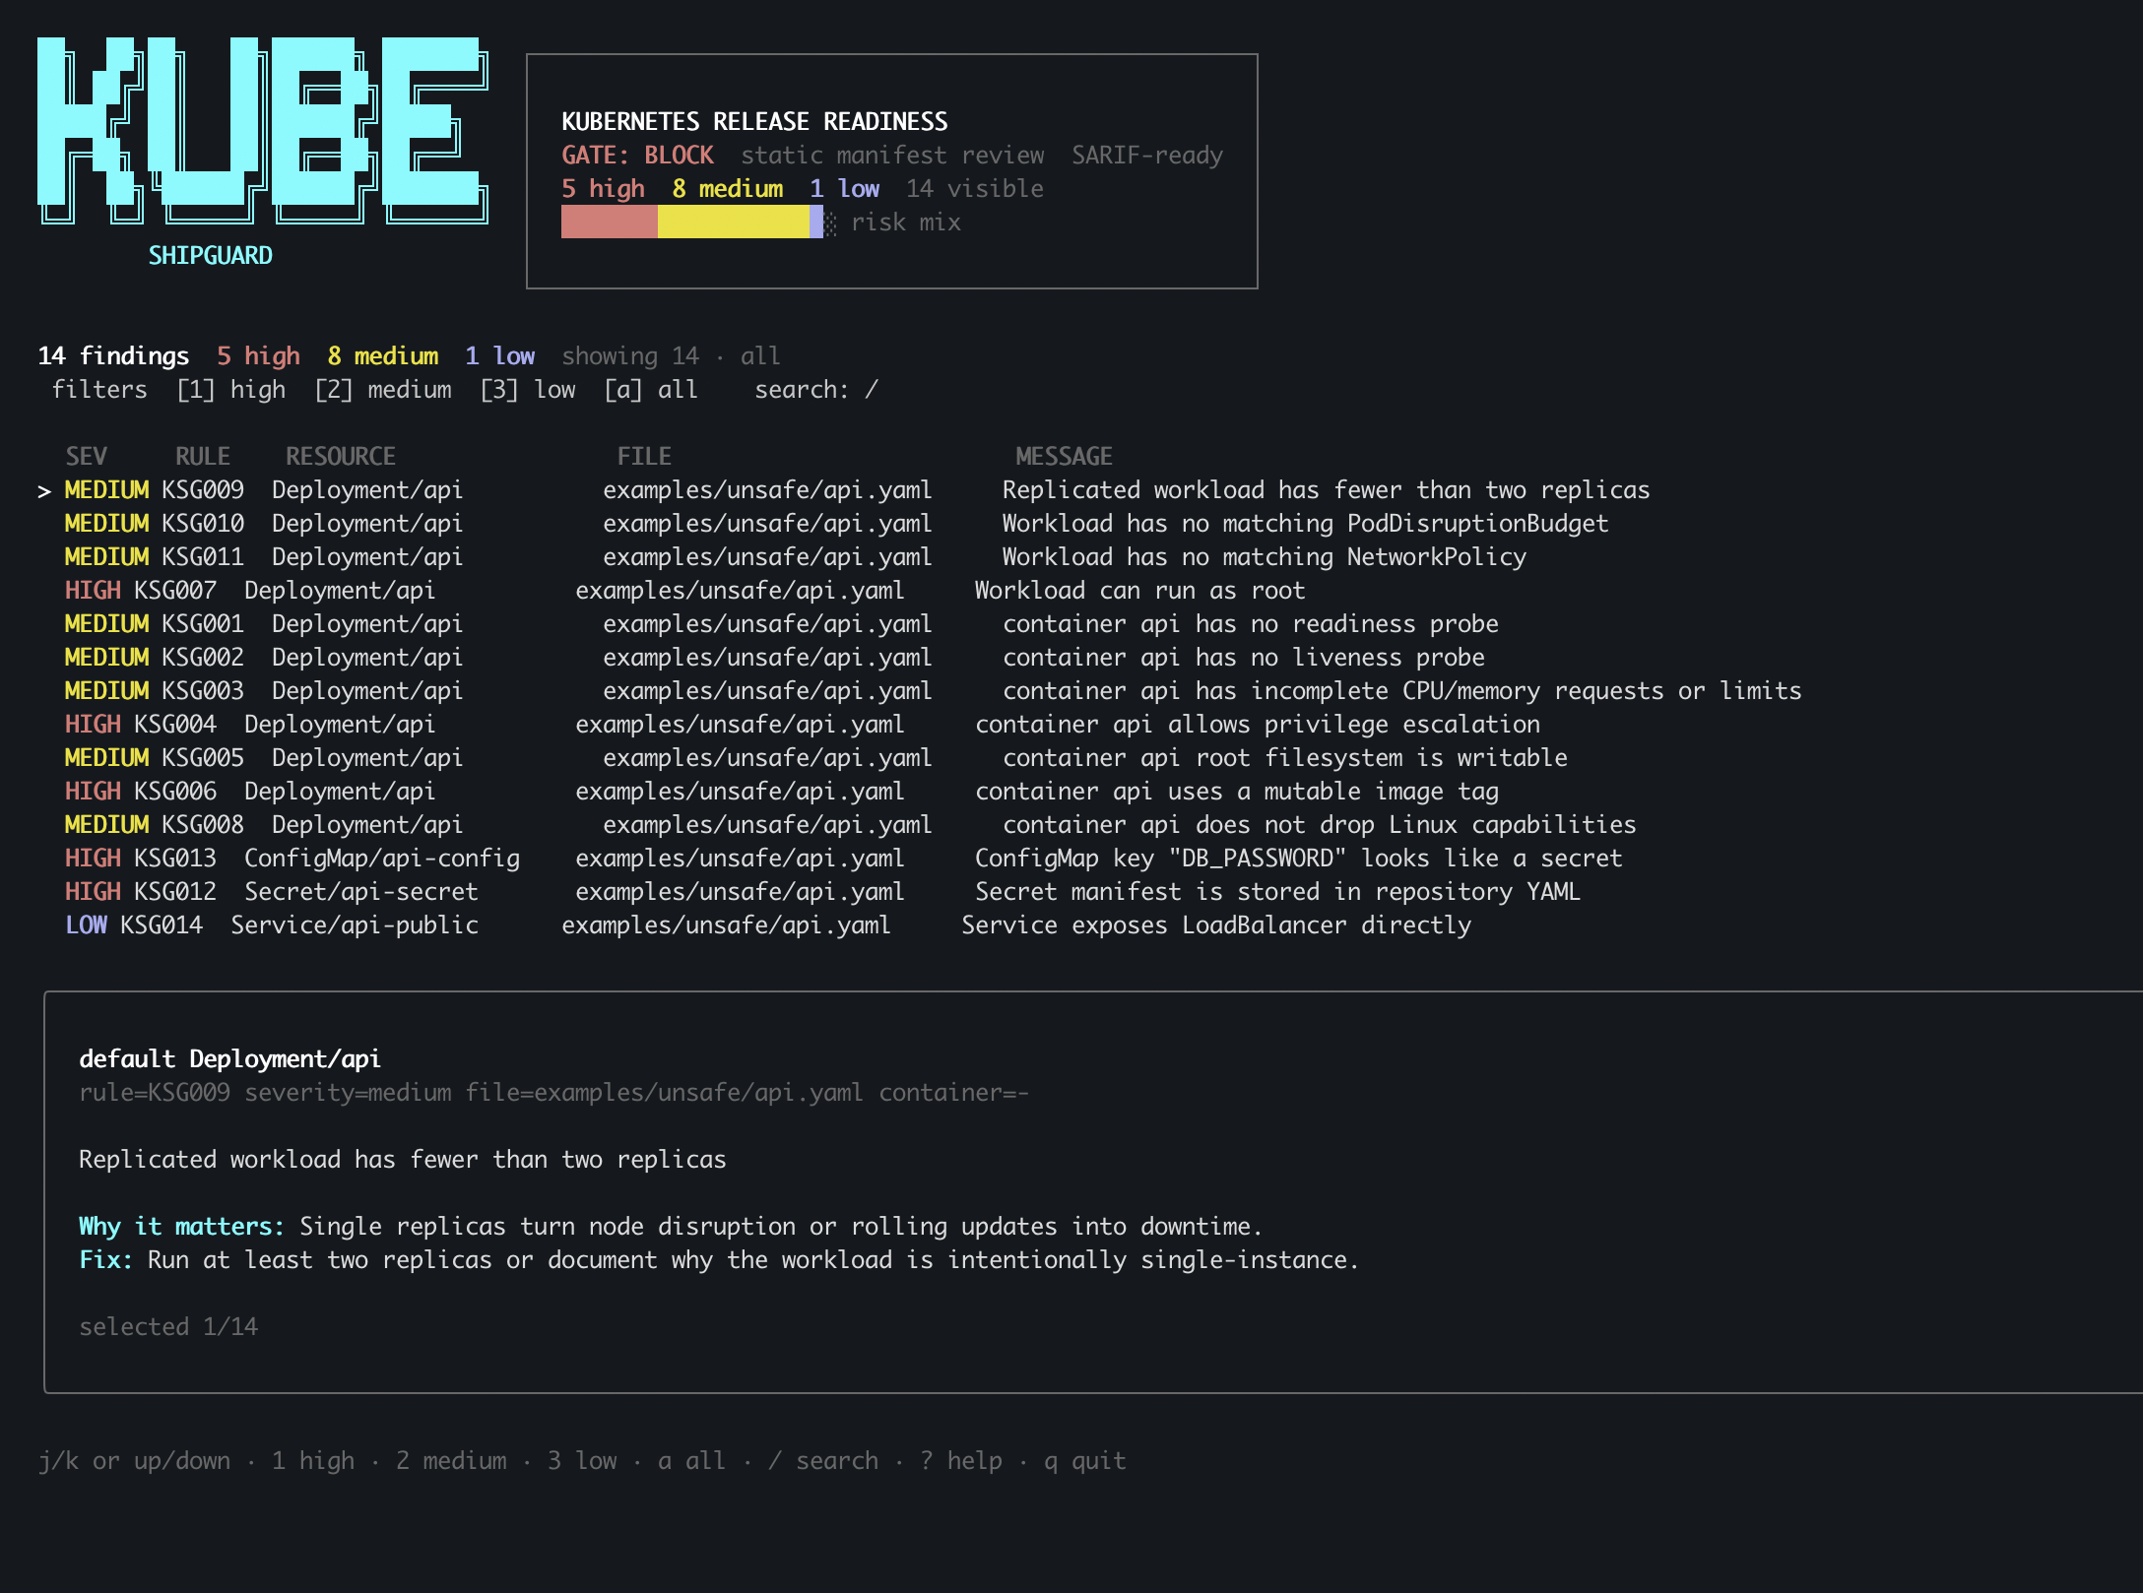Click '8 medium' in the readiness box
The height and width of the screenshot is (1593, 2143).
point(728,189)
